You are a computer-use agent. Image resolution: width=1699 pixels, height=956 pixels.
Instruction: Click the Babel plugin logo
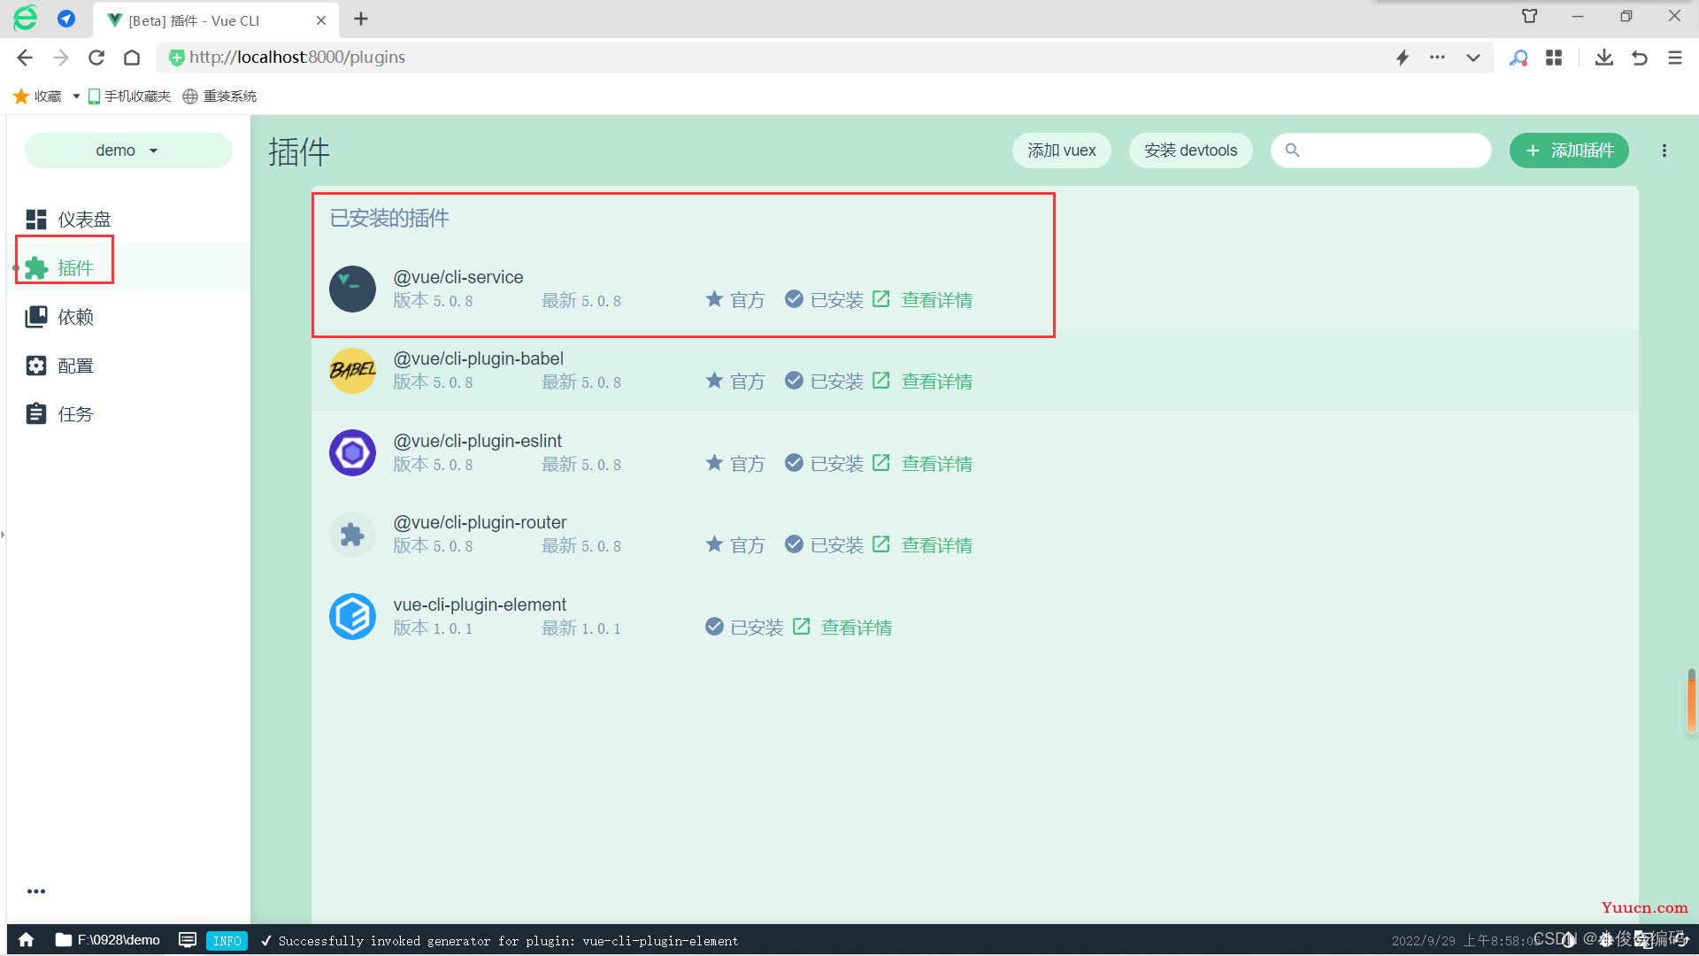pyautogui.click(x=352, y=370)
